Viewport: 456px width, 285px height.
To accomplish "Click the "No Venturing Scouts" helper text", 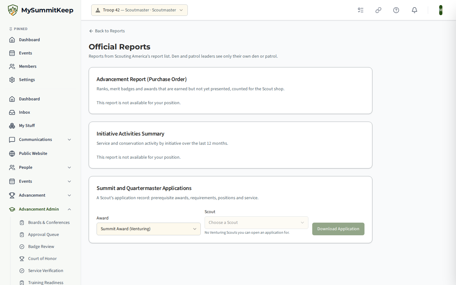I will (247, 232).
